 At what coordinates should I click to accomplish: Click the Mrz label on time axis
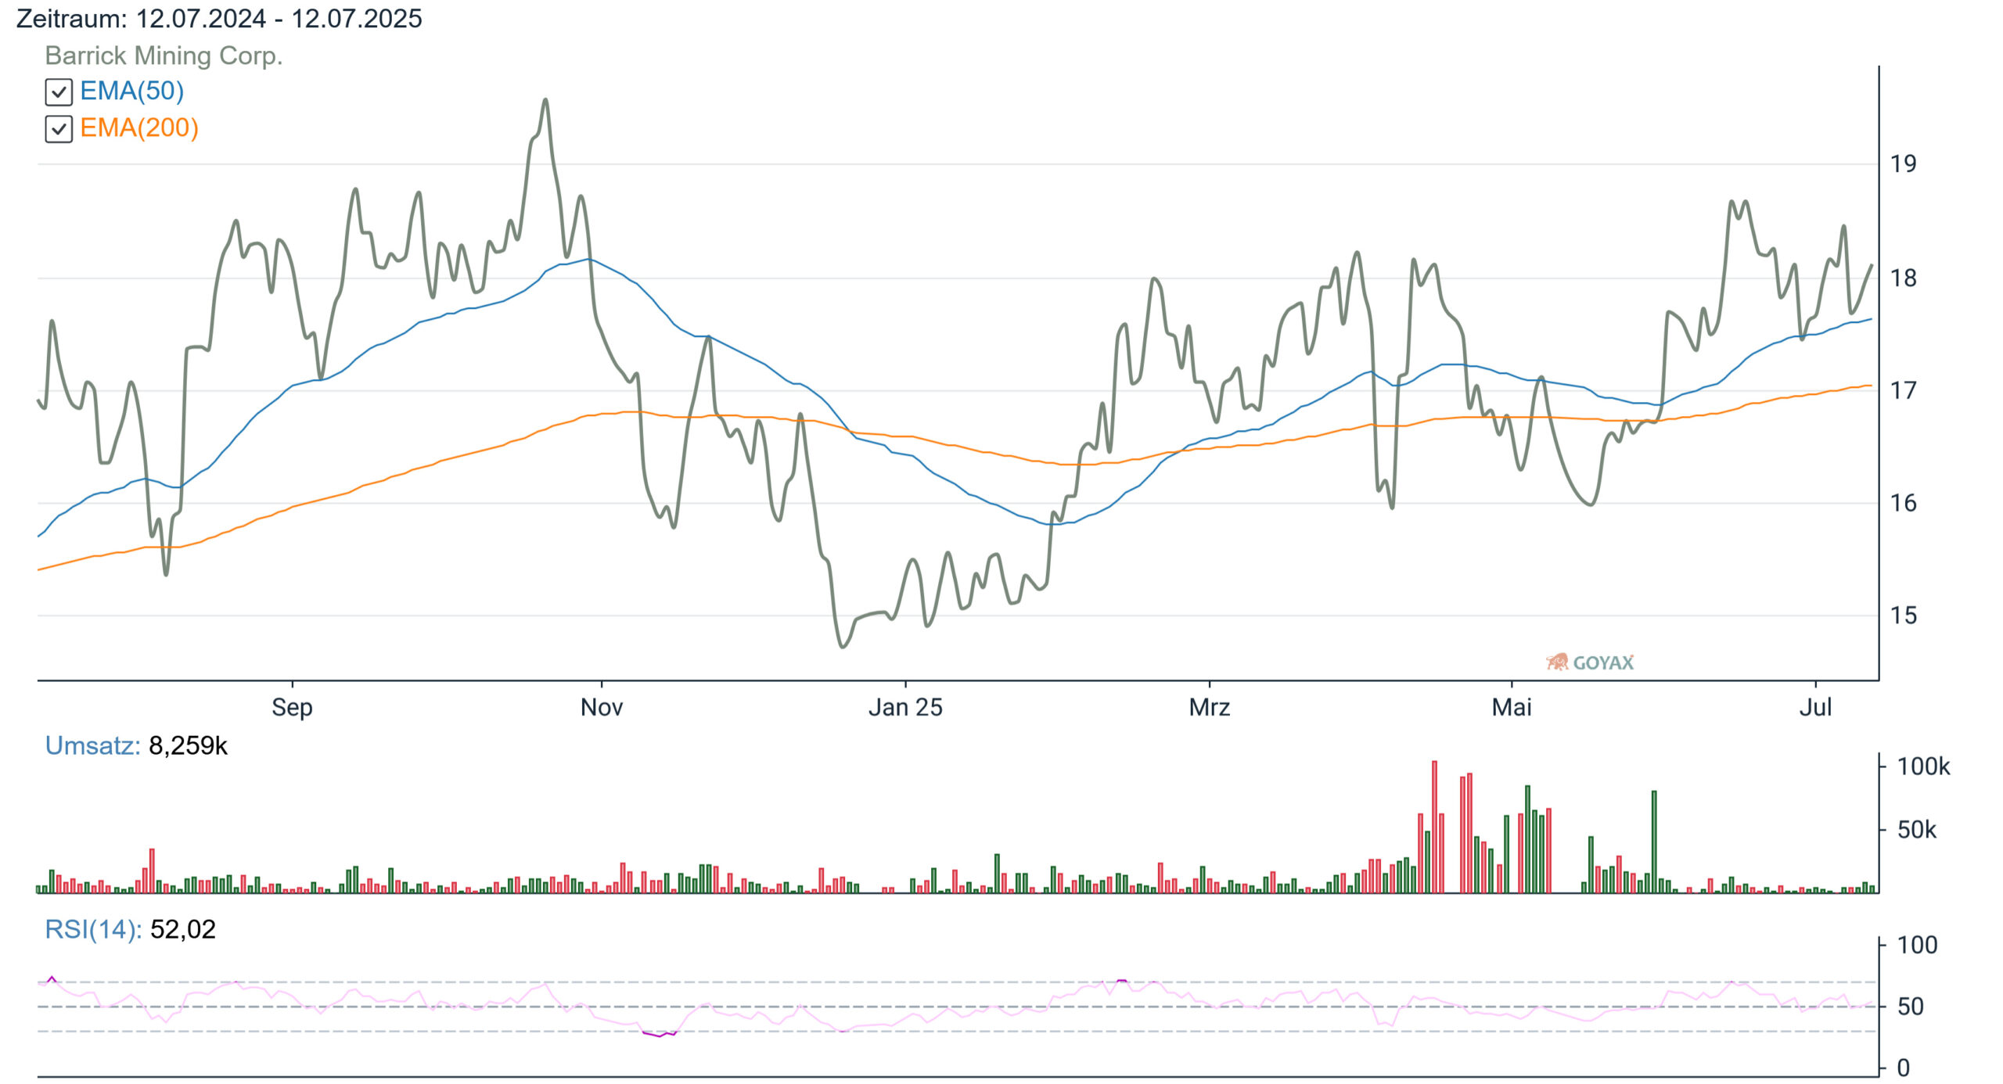pyautogui.click(x=1210, y=707)
